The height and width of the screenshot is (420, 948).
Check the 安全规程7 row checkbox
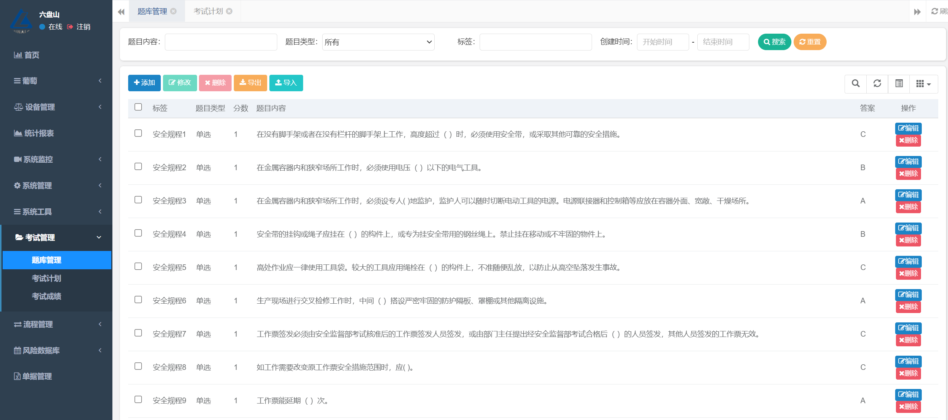(x=138, y=333)
